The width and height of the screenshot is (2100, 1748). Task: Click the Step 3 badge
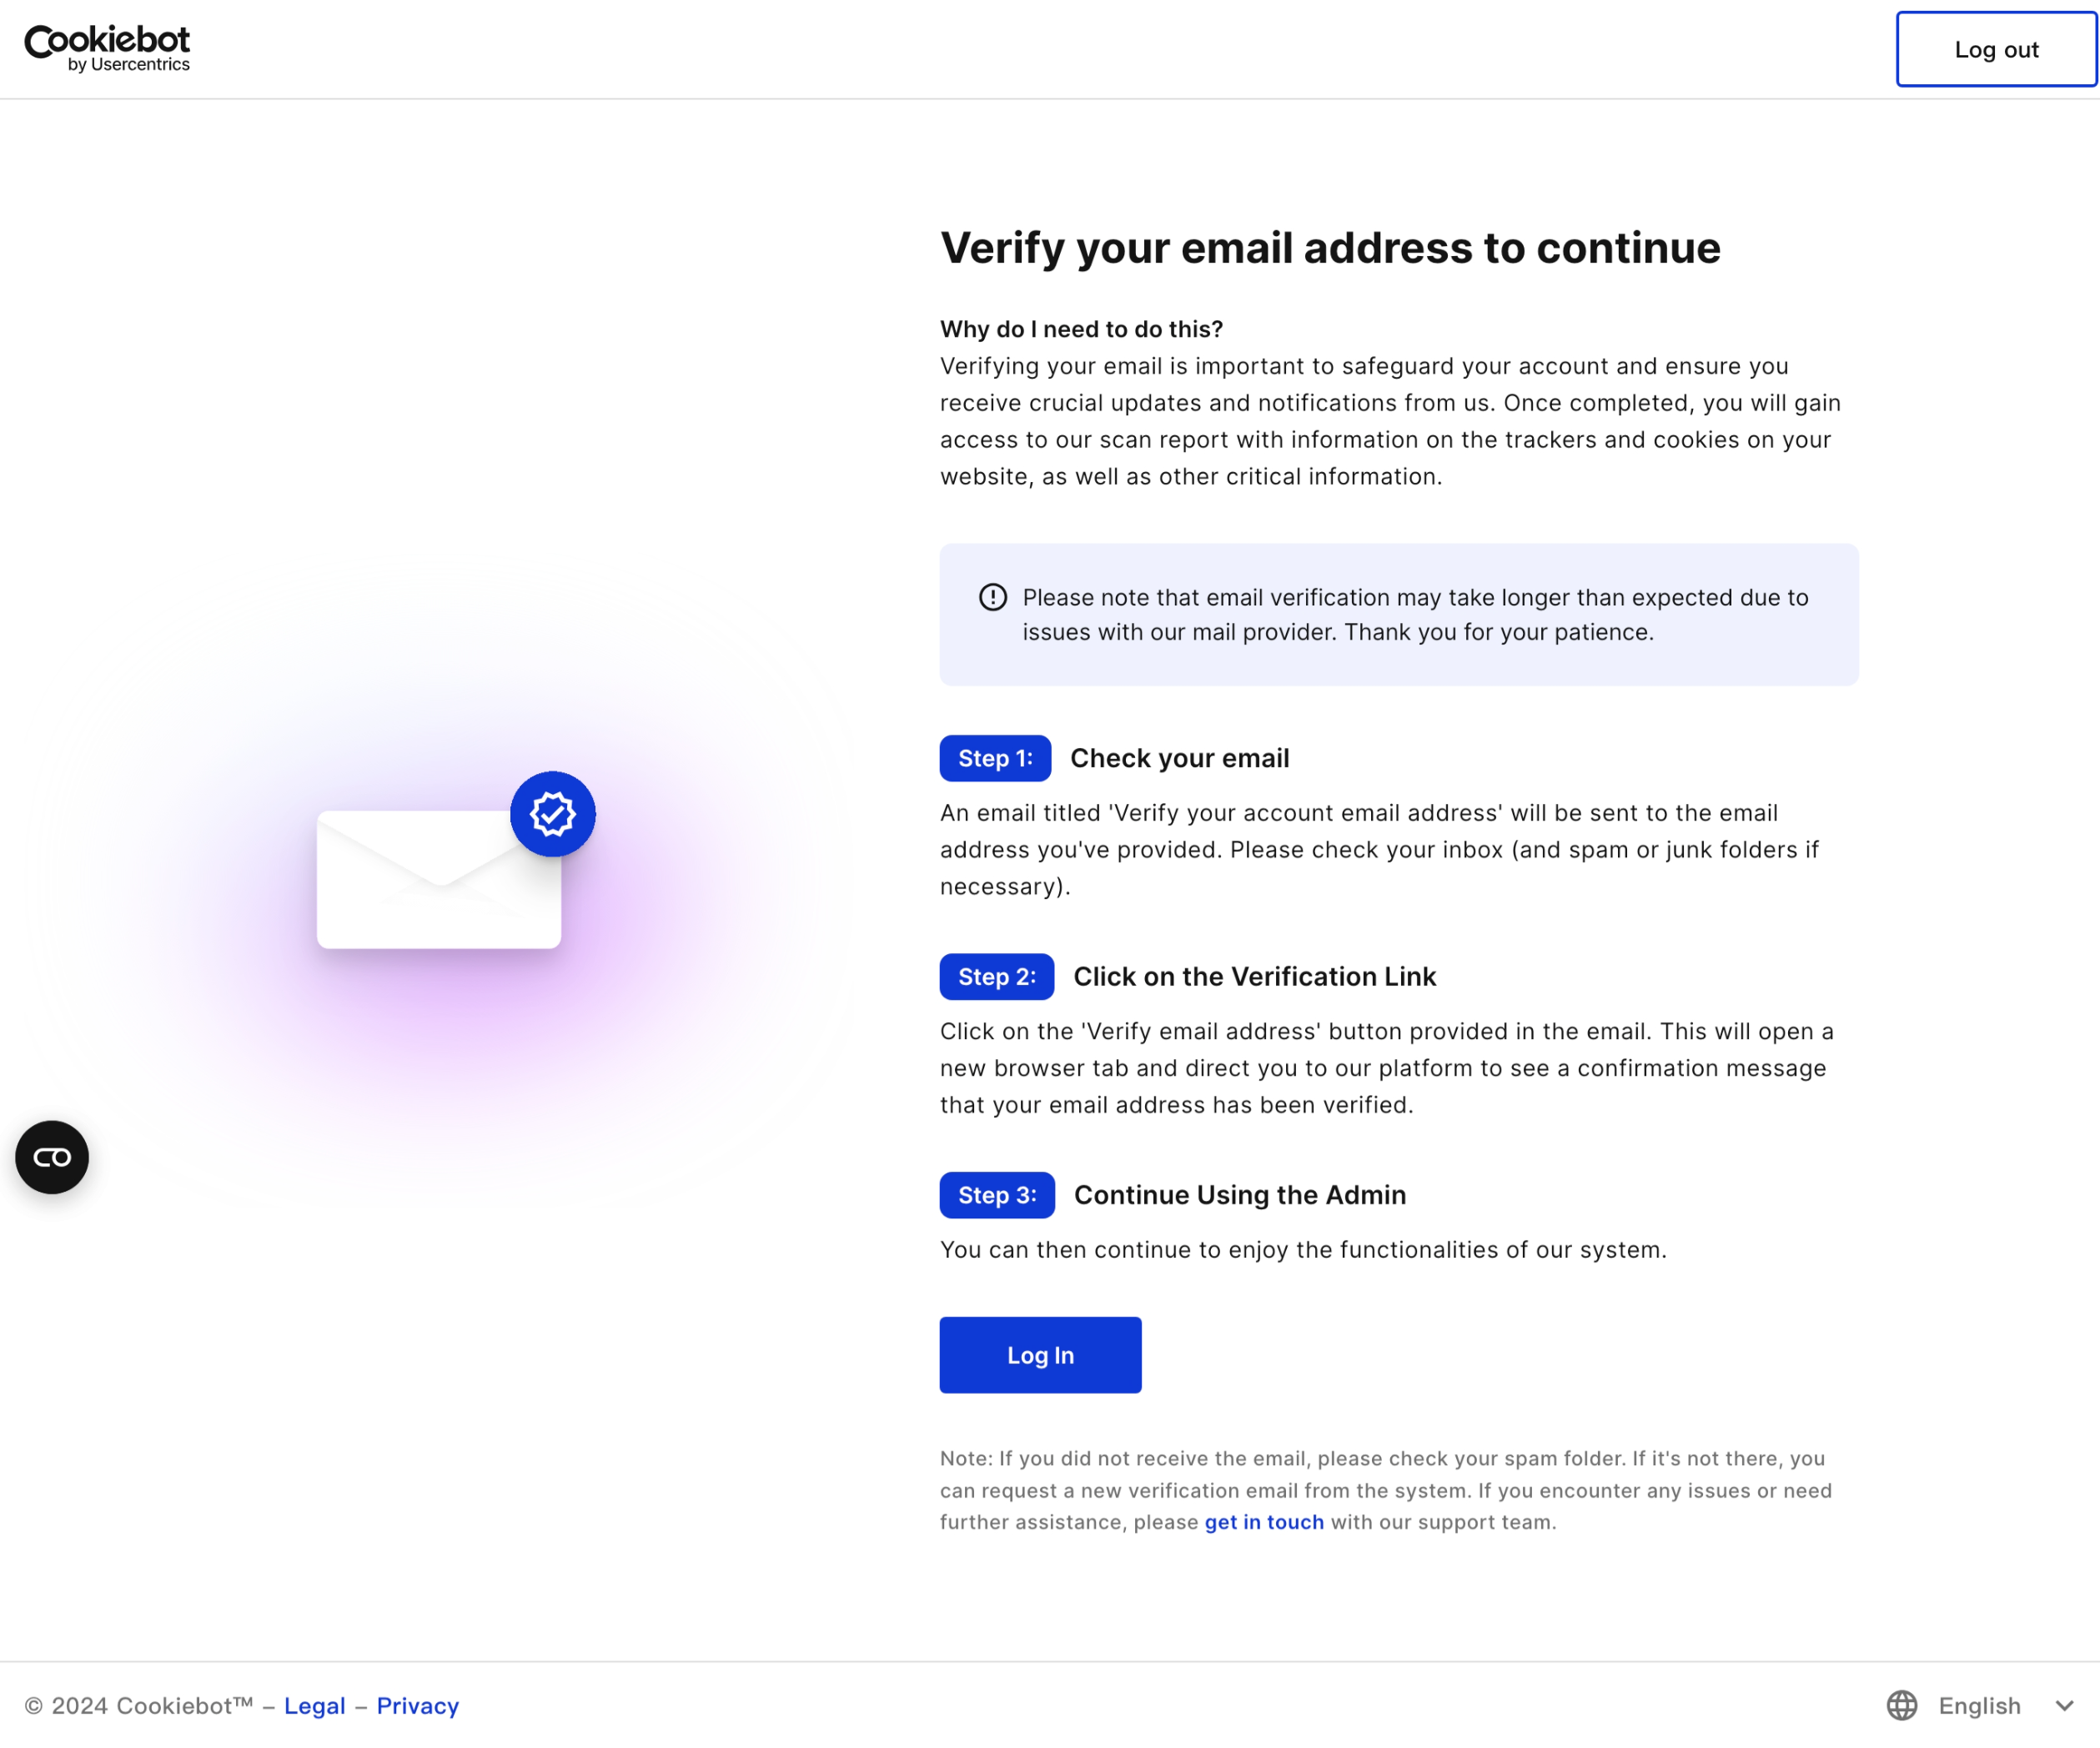997,1195
